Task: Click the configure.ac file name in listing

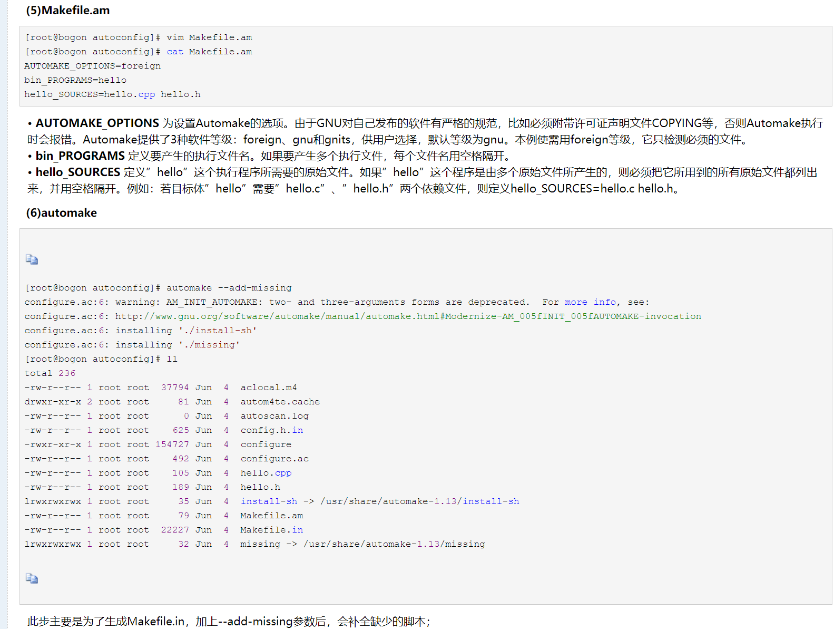Action: pyautogui.click(x=274, y=459)
